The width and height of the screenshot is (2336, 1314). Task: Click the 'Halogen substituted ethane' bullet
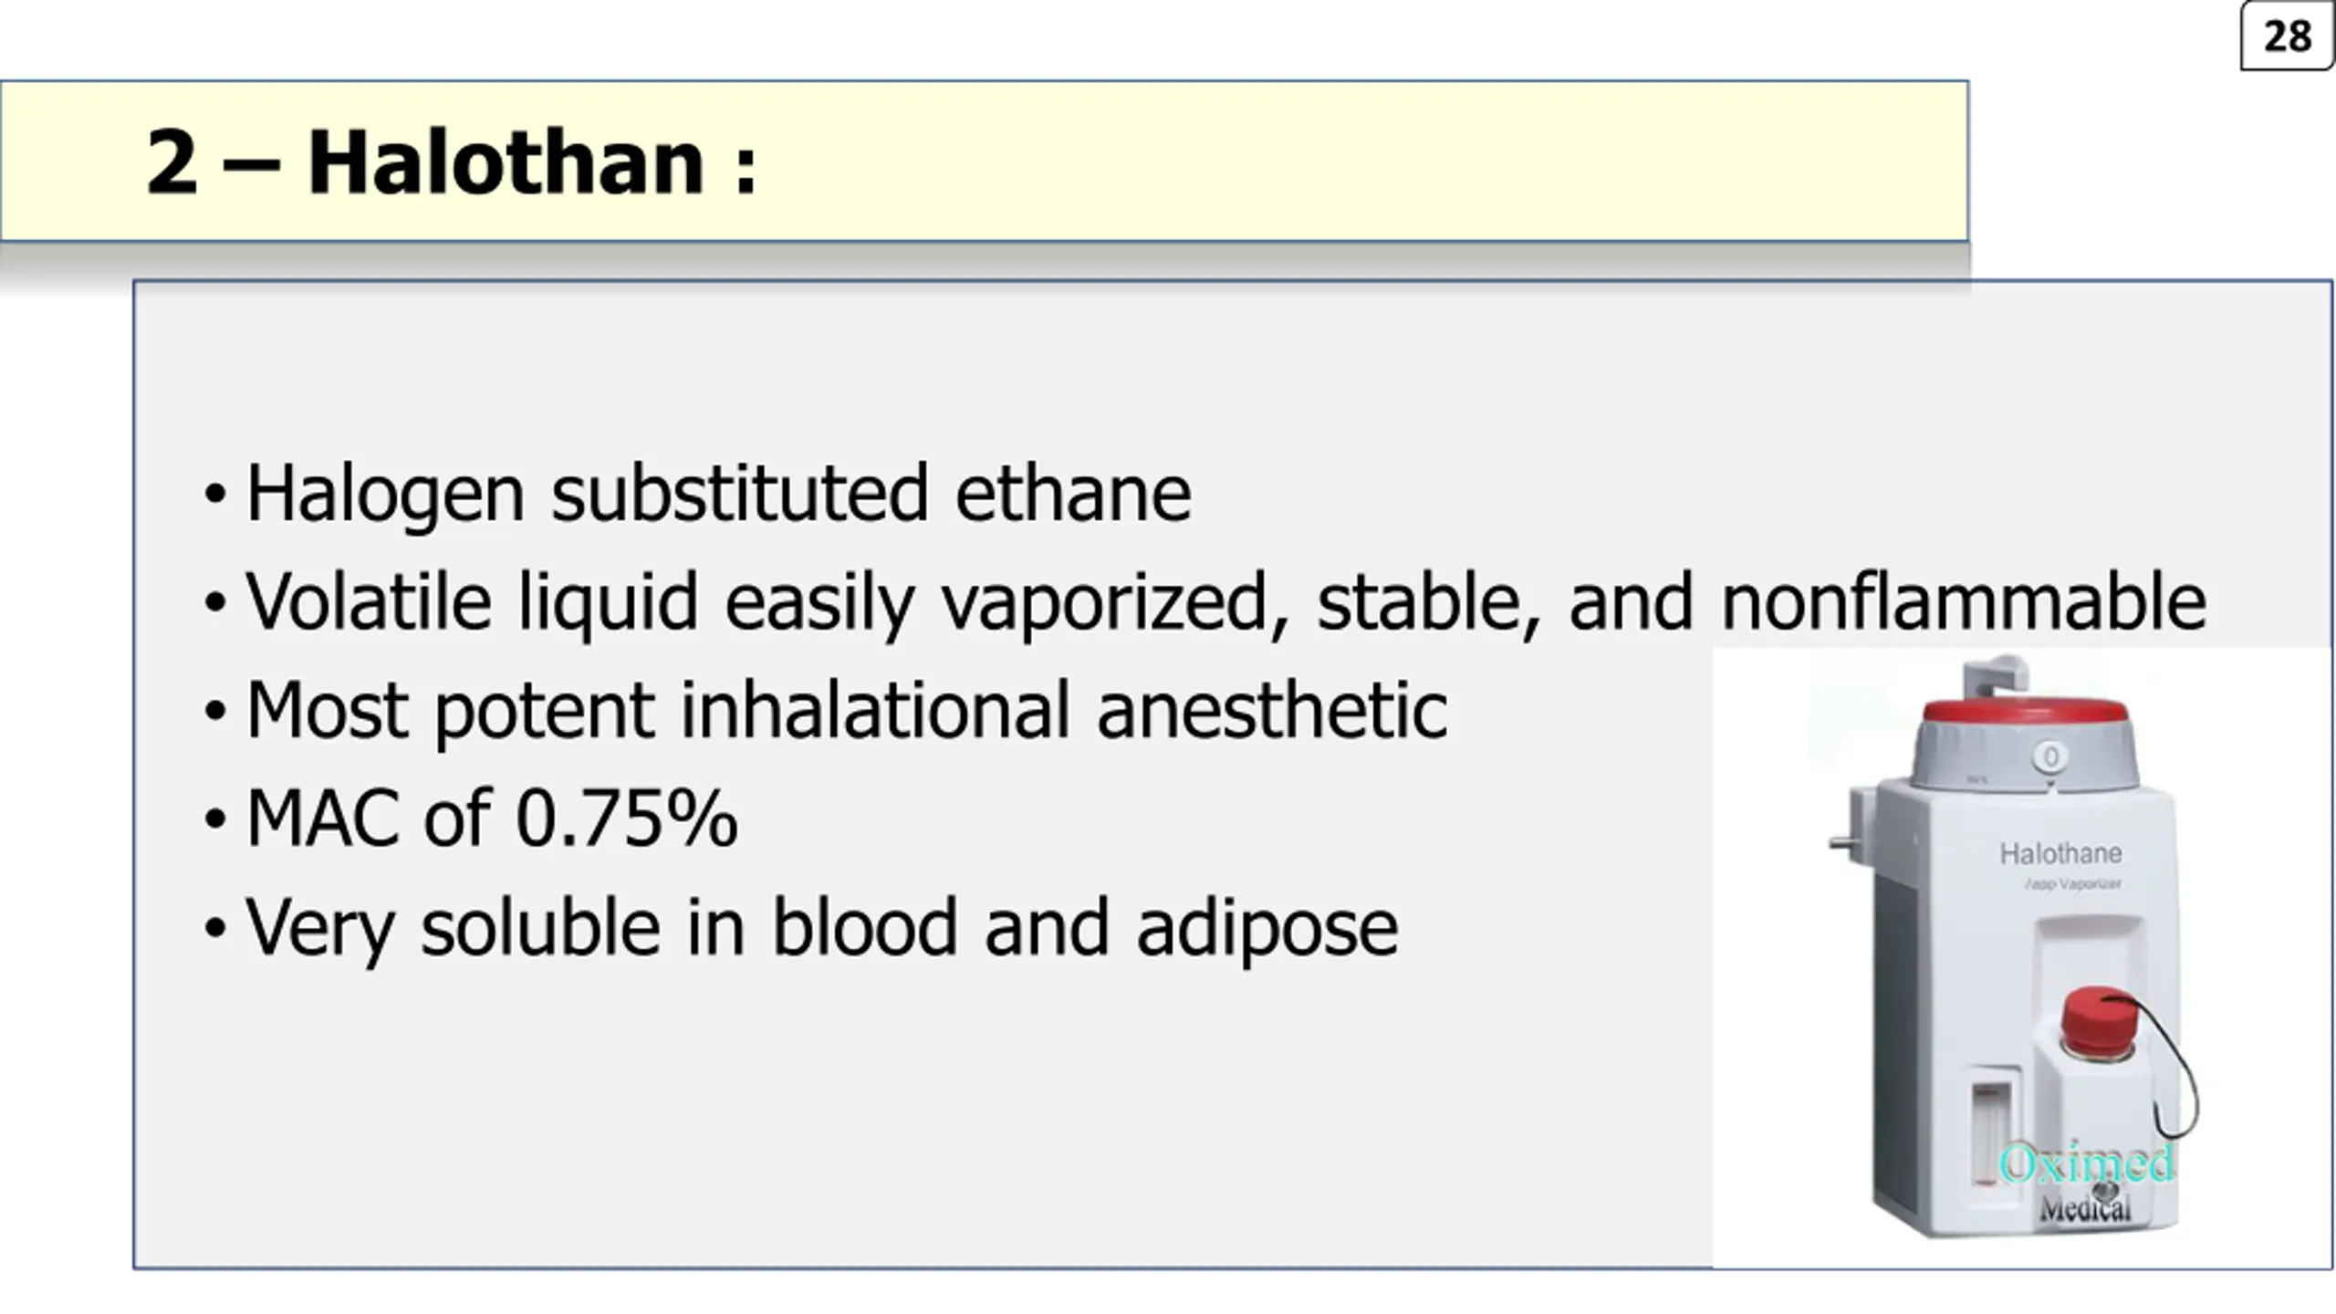coord(699,493)
